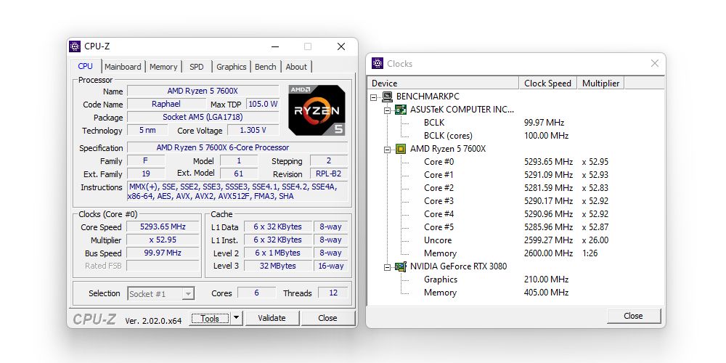
Task: Click the Clock Speed column header
Action: (x=547, y=83)
